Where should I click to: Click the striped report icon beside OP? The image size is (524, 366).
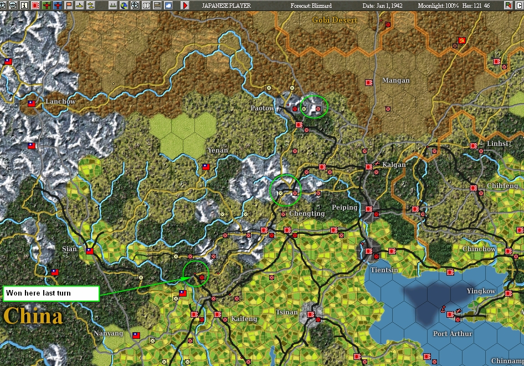click(x=157, y=6)
